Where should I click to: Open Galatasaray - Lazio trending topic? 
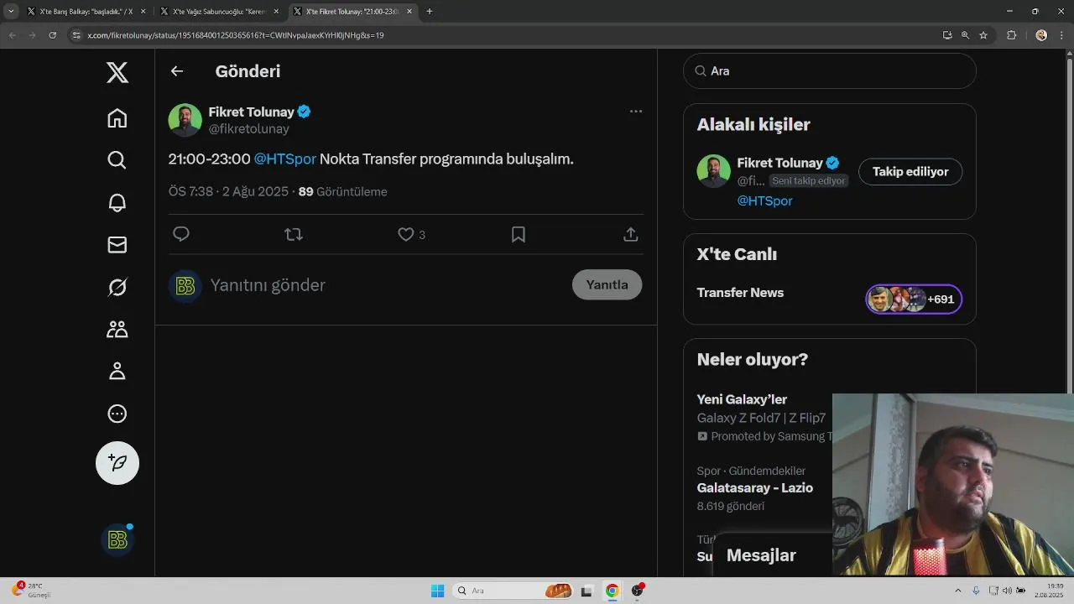[x=755, y=488]
